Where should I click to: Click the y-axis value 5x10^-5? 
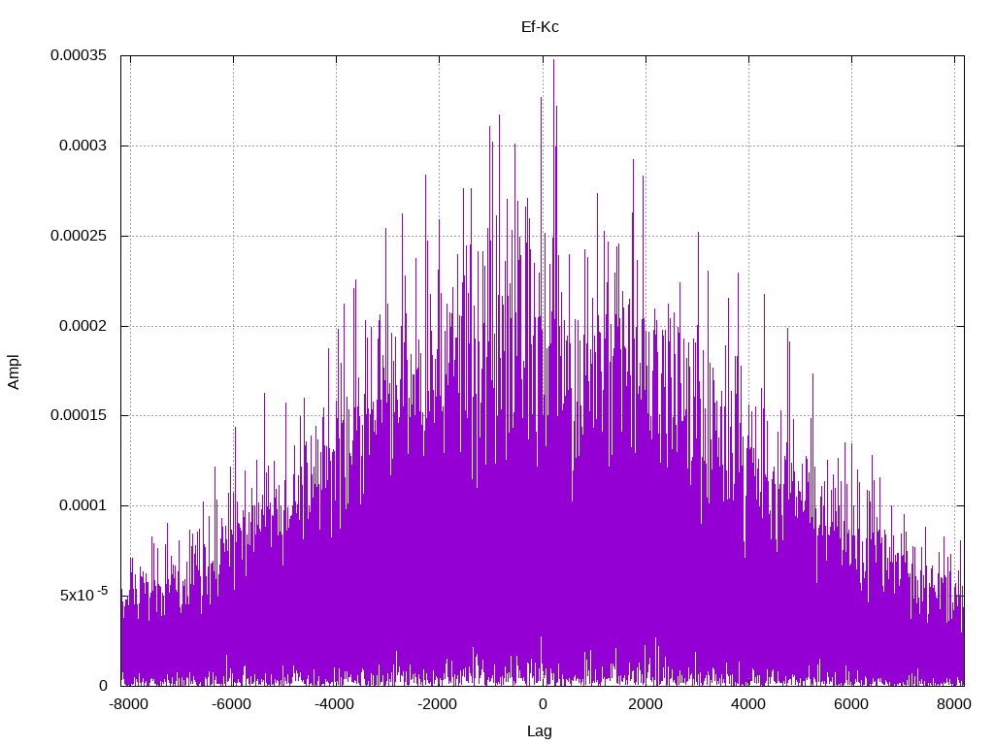(83, 595)
